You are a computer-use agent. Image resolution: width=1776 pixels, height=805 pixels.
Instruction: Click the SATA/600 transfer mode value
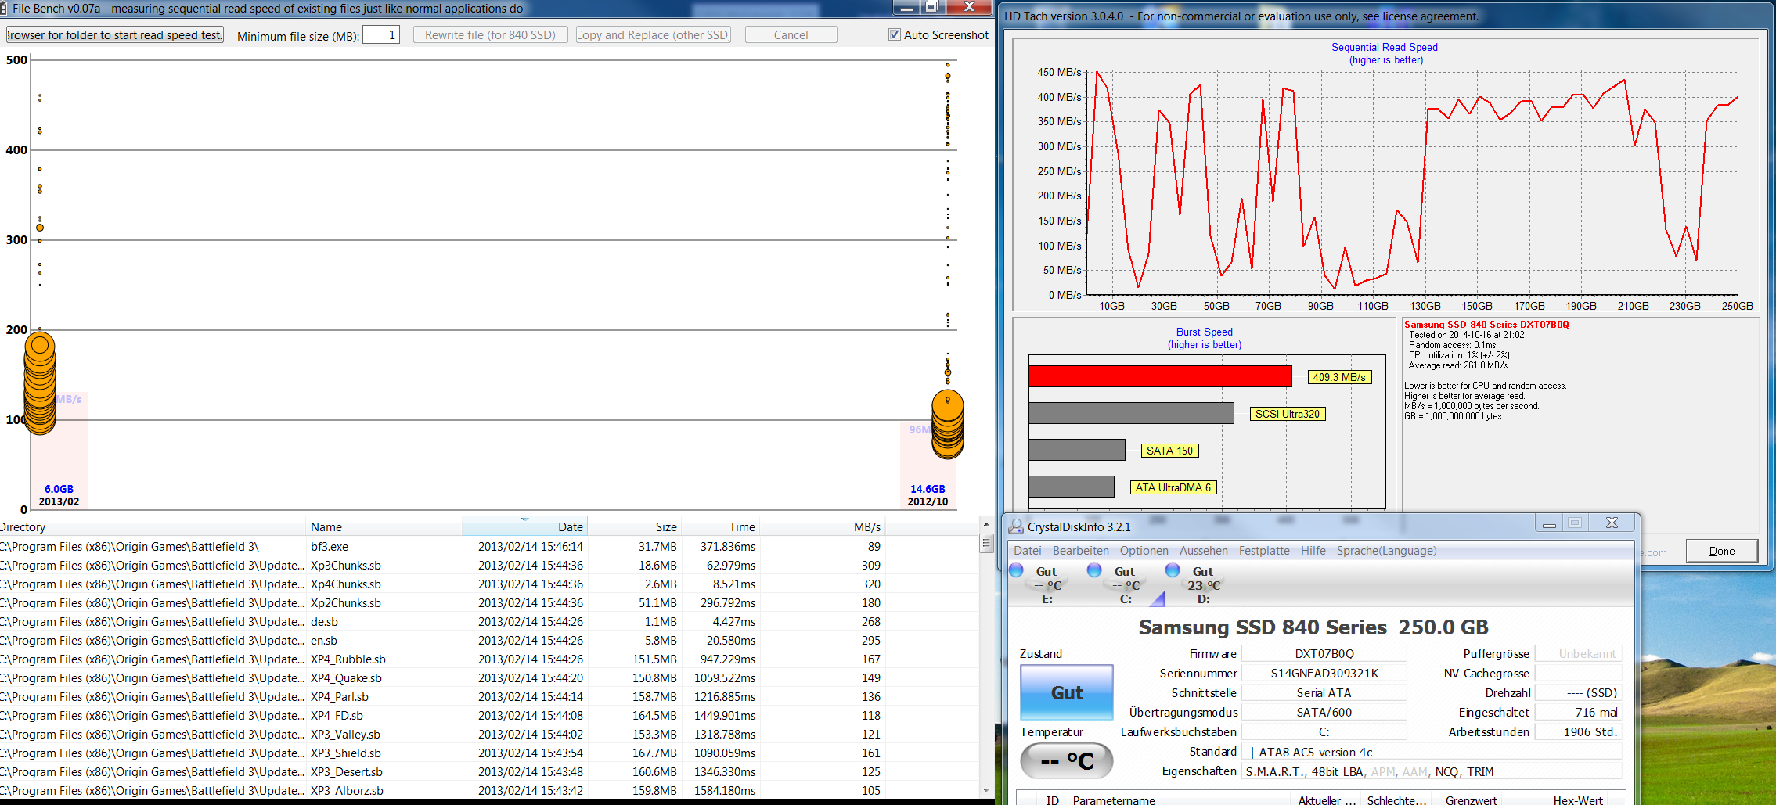click(1324, 712)
